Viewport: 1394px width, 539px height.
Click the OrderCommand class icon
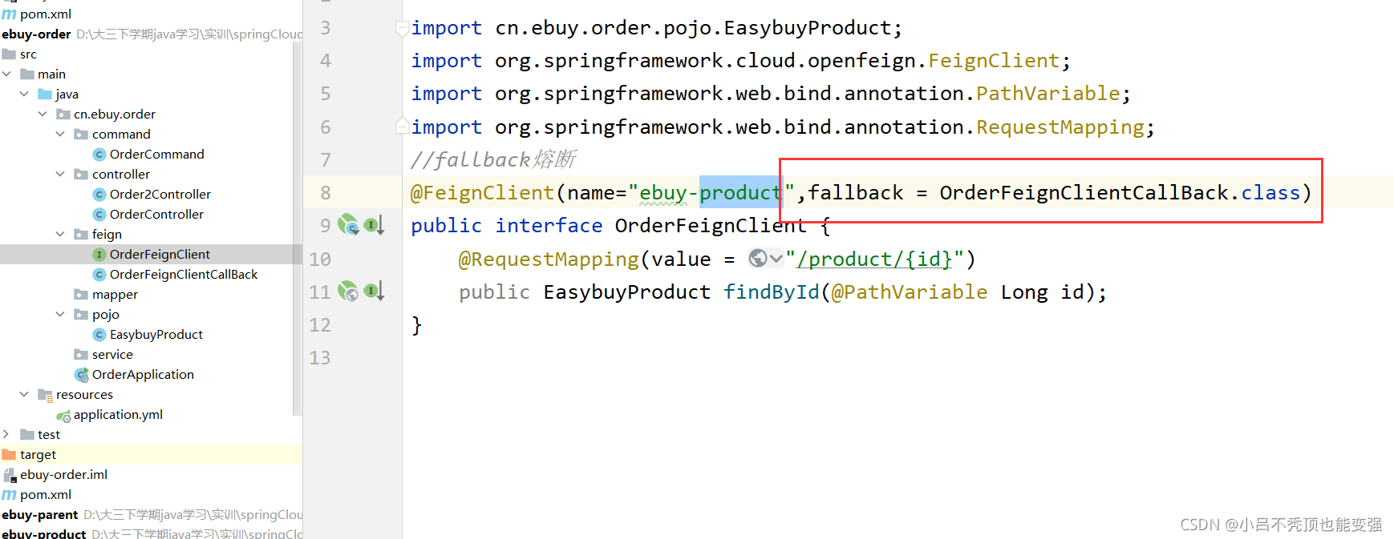99,155
